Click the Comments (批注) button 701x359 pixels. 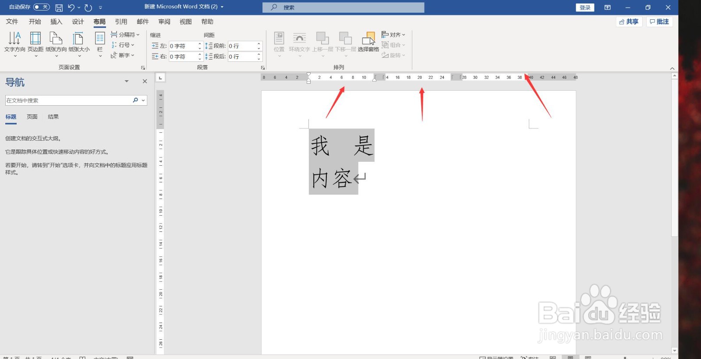pos(659,21)
